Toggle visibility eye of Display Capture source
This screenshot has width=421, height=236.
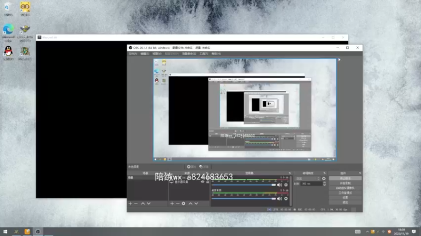(203, 182)
